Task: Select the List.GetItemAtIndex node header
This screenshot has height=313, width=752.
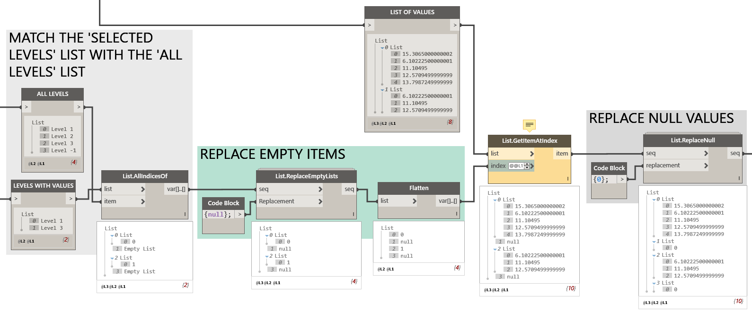Action: tap(530, 140)
